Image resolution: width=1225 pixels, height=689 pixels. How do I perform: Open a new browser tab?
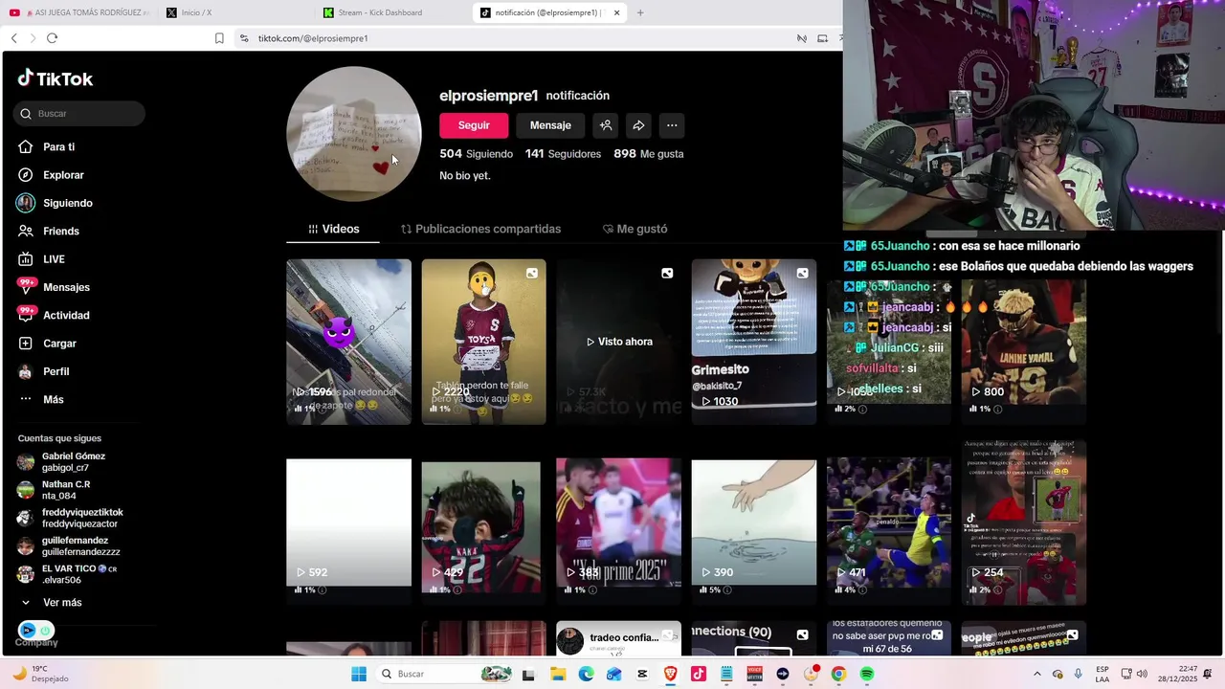click(640, 12)
